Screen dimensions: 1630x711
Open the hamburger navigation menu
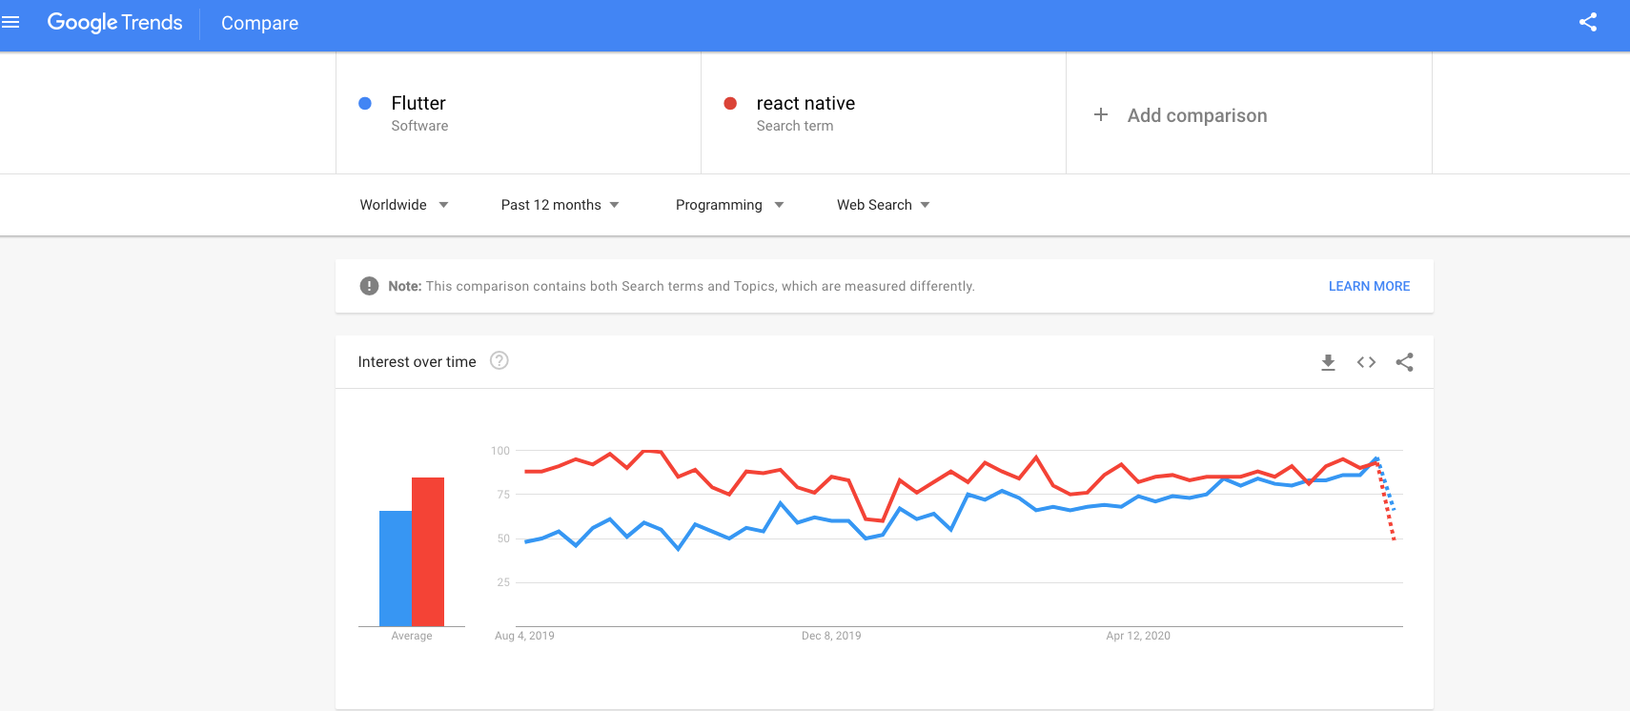point(10,22)
